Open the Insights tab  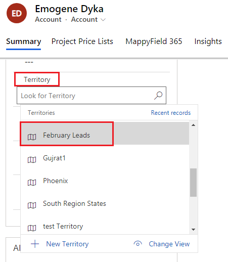(x=208, y=41)
